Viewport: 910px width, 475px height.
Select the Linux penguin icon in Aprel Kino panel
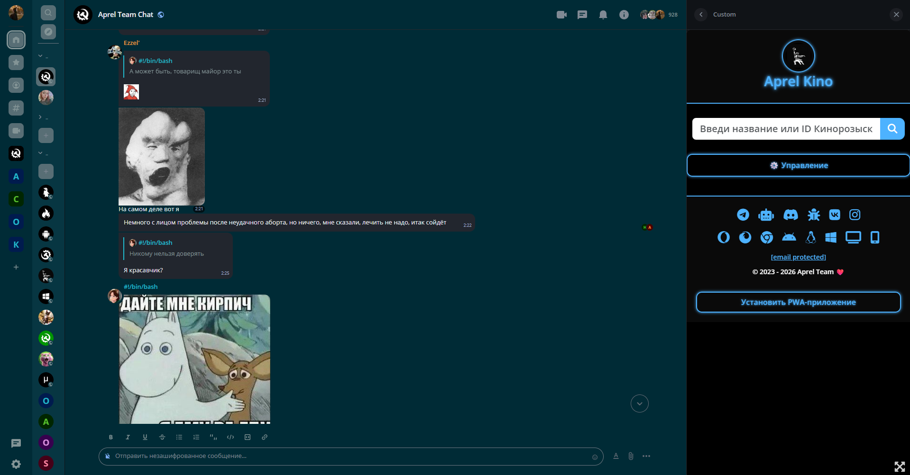[x=811, y=237]
